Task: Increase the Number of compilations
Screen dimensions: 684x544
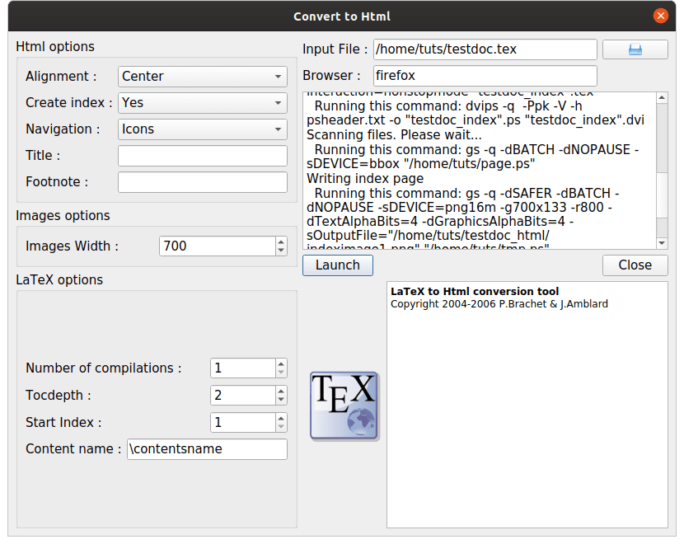Action: click(x=281, y=363)
